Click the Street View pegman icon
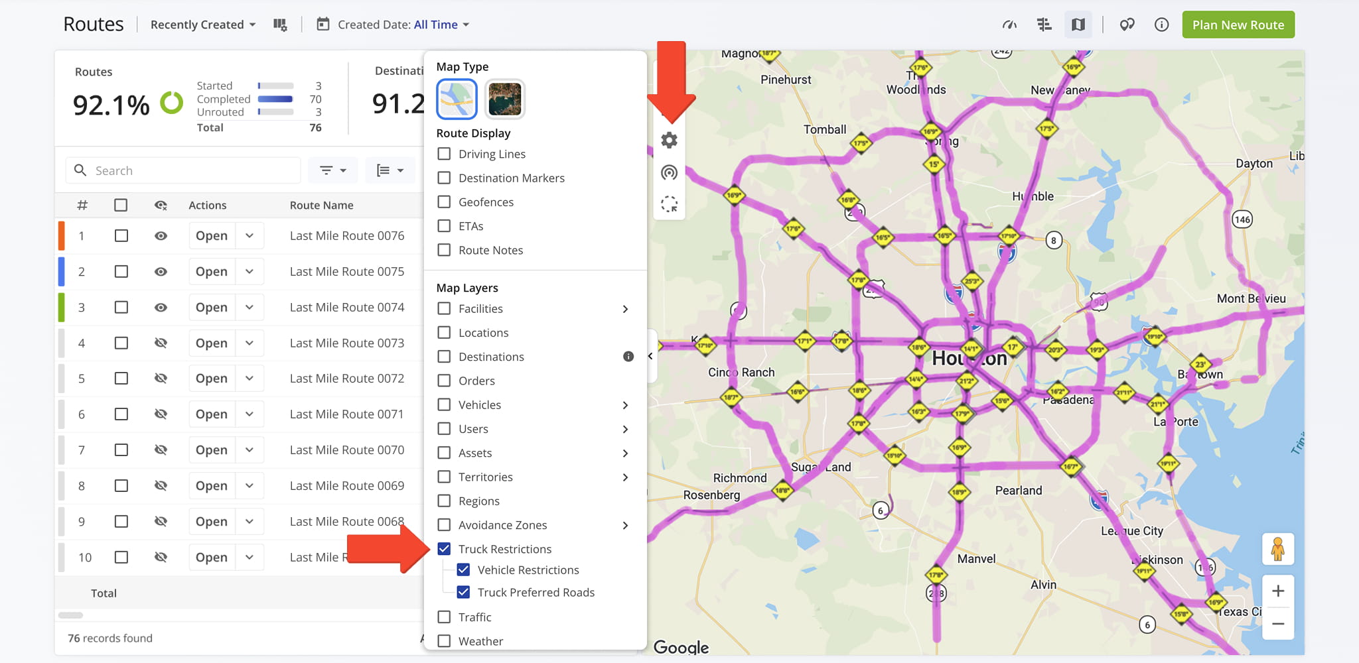This screenshot has width=1359, height=663. pyautogui.click(x=1277, y=549)
